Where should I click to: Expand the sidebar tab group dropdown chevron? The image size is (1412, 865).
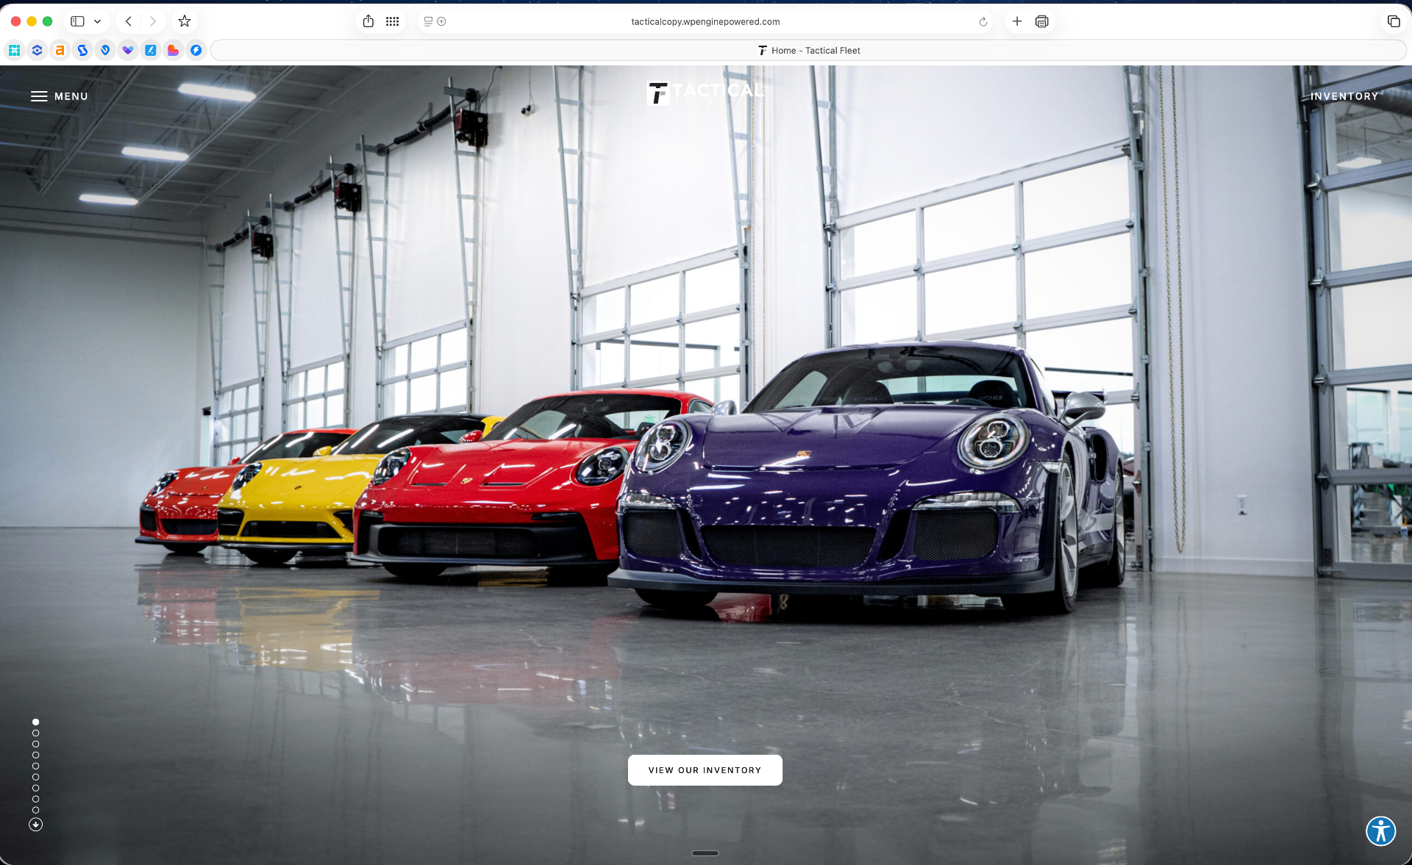click(x=97, y=21)
